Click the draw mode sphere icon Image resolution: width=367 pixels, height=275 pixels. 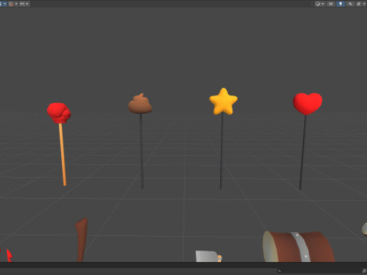point(317,4)
